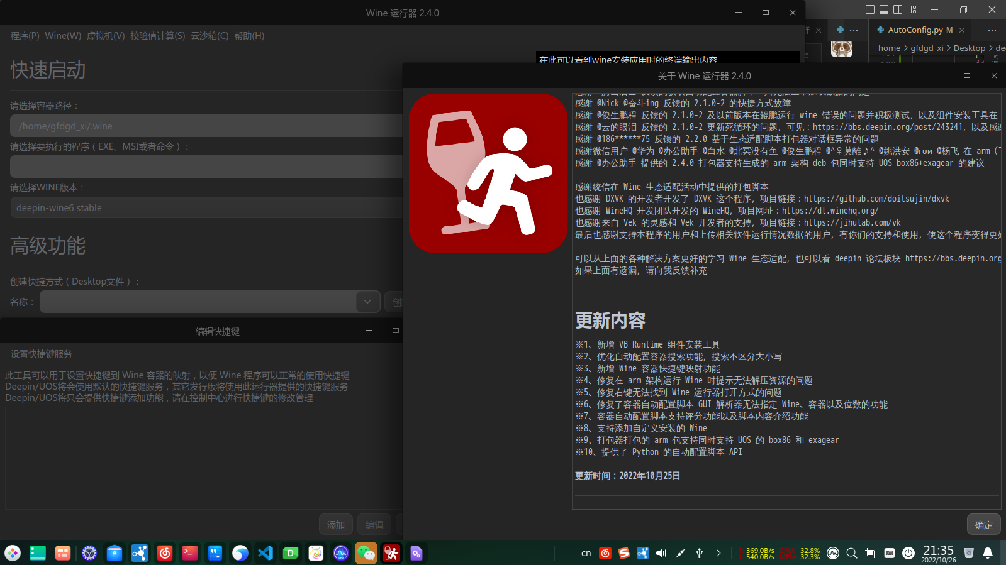The width and height of the screenshot is (1006, 565).
Task: Open the green desktop icon in the dock
Action: click(x=38, y=553)
